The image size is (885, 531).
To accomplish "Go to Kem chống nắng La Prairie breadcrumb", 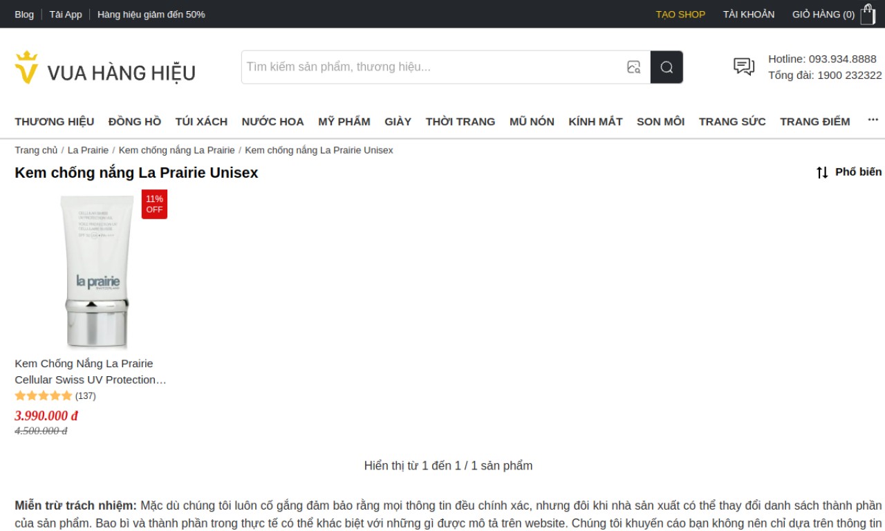I will click(177, 150).
